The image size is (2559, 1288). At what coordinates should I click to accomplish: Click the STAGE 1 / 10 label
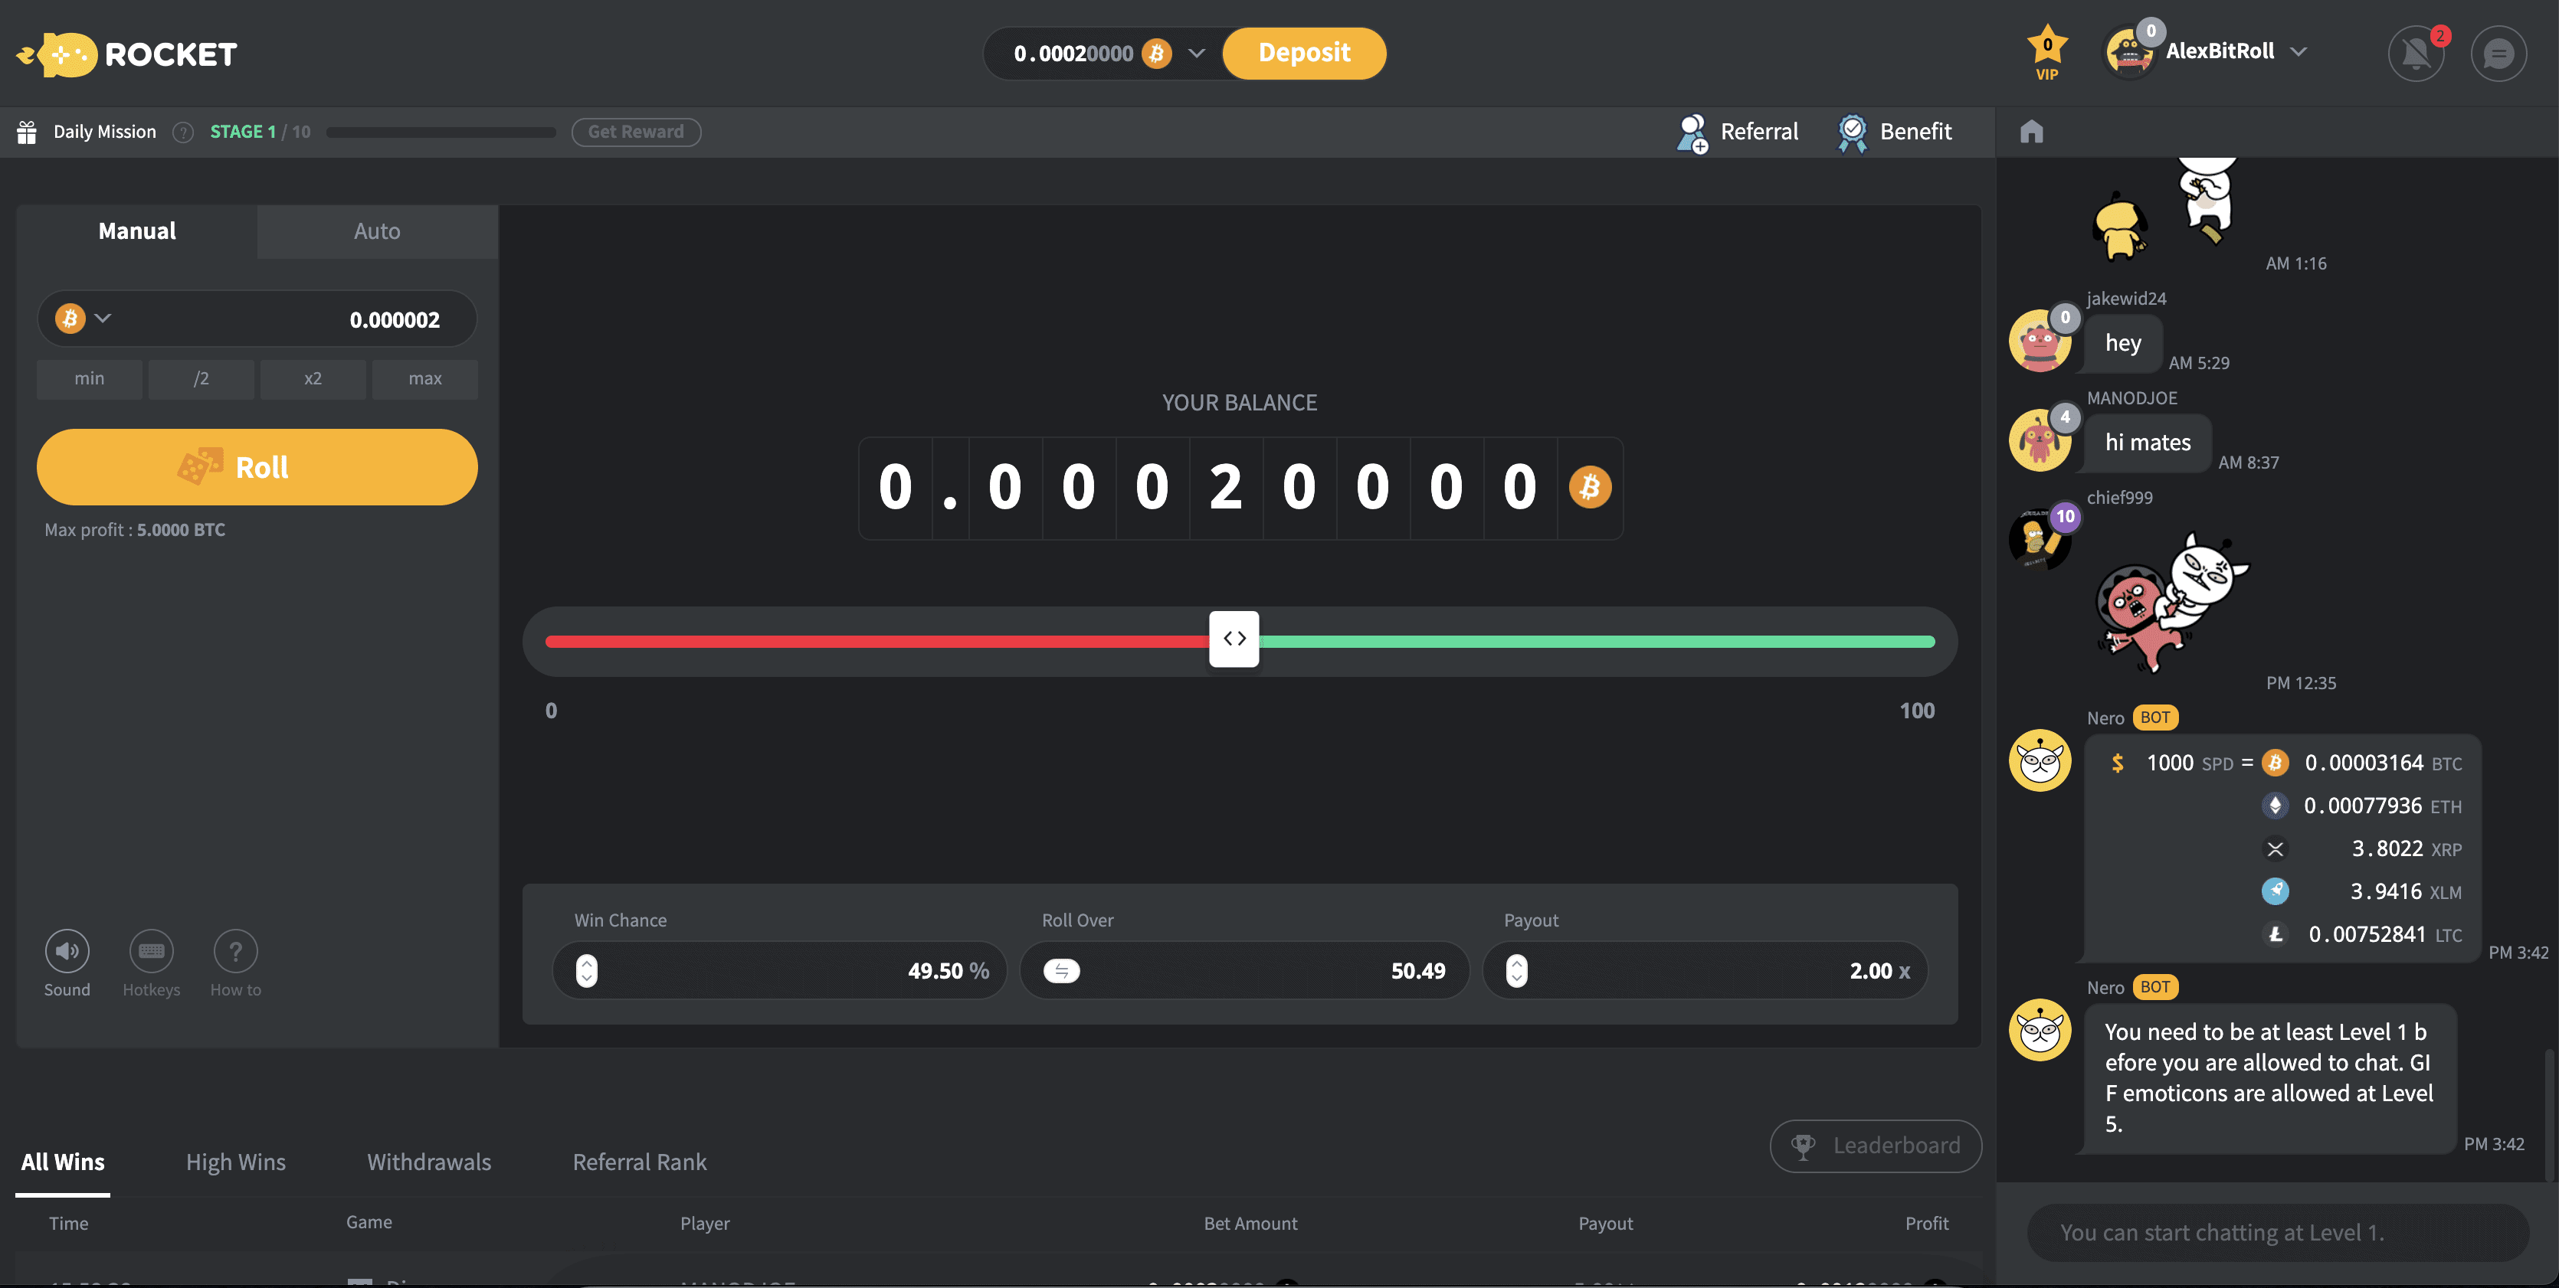(260, 132)
